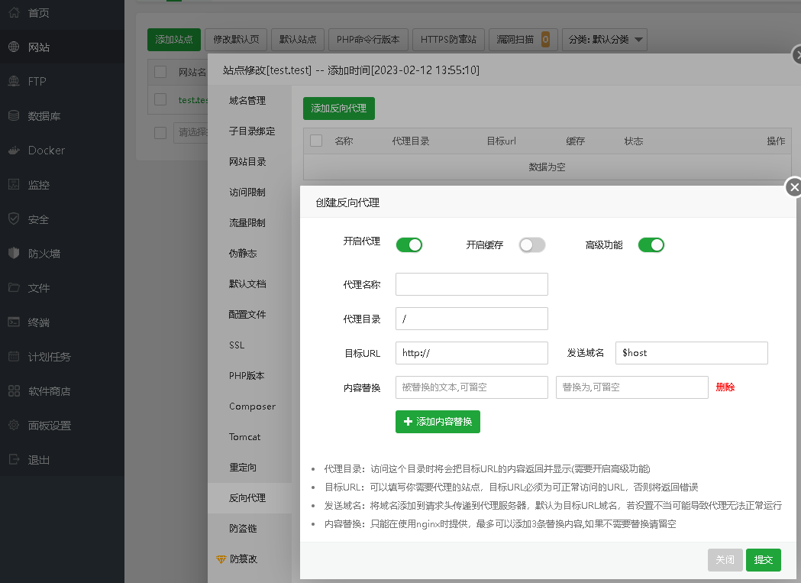Screen dimensions: 801x583
Task: Open the 子目录绑定 tab
Action: tap(252, 131)
